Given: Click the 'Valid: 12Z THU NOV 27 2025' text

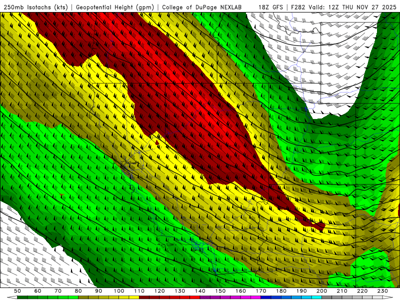Looking at the screenshot, I should point(352,7).
